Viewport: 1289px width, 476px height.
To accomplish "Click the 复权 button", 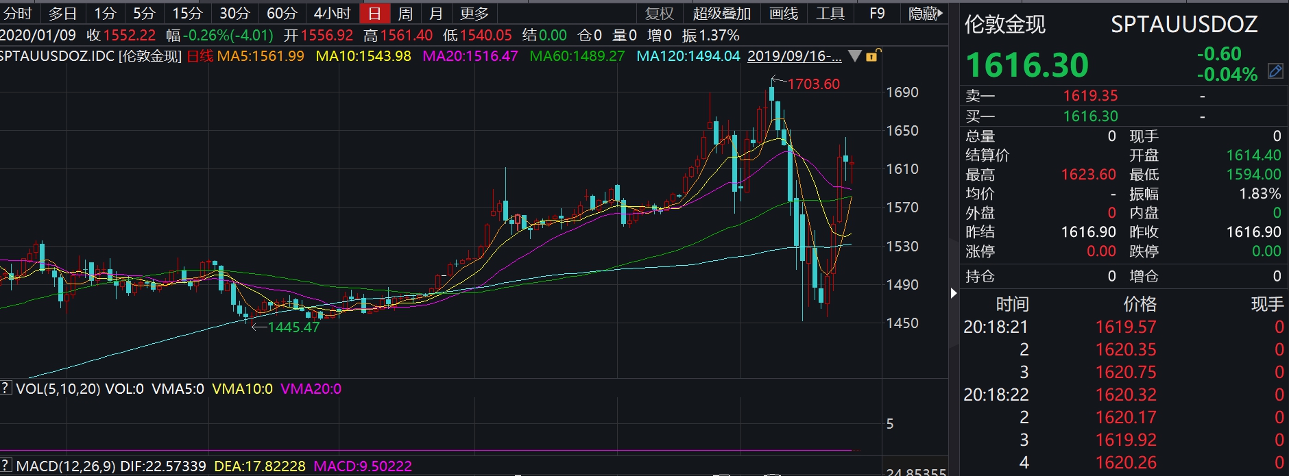I will coord(660,14).
